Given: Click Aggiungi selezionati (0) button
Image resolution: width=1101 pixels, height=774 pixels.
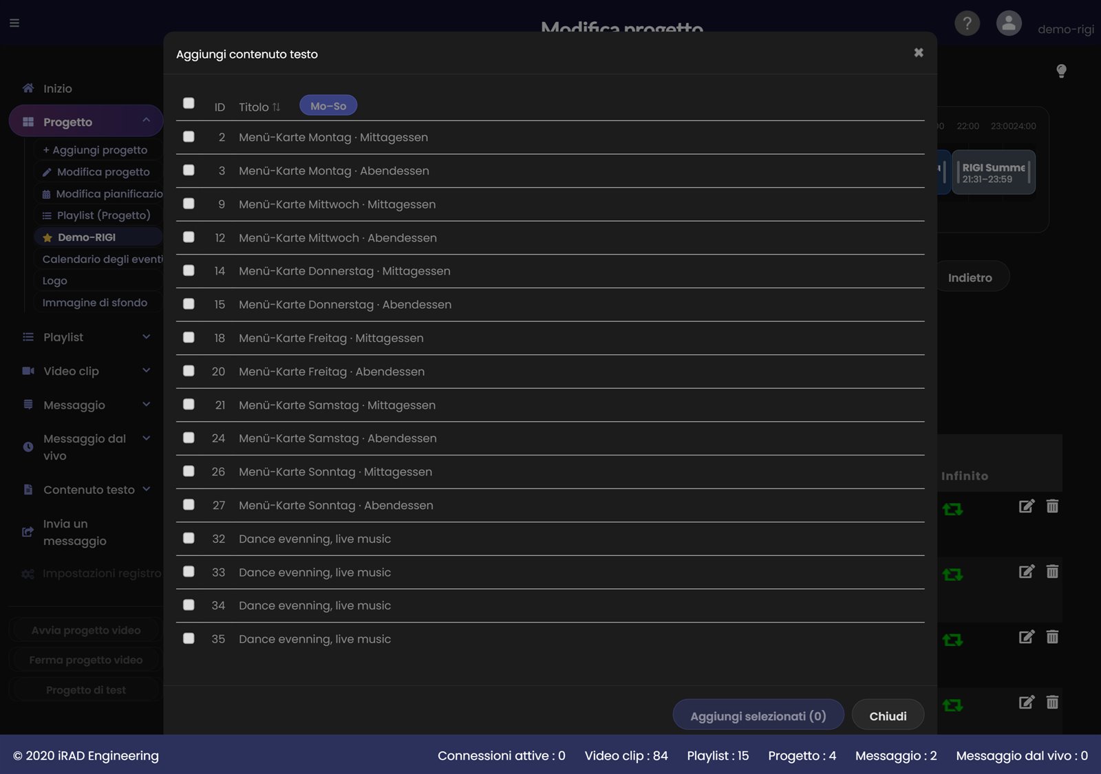Looking at the screenshot, I should (758, 716).
